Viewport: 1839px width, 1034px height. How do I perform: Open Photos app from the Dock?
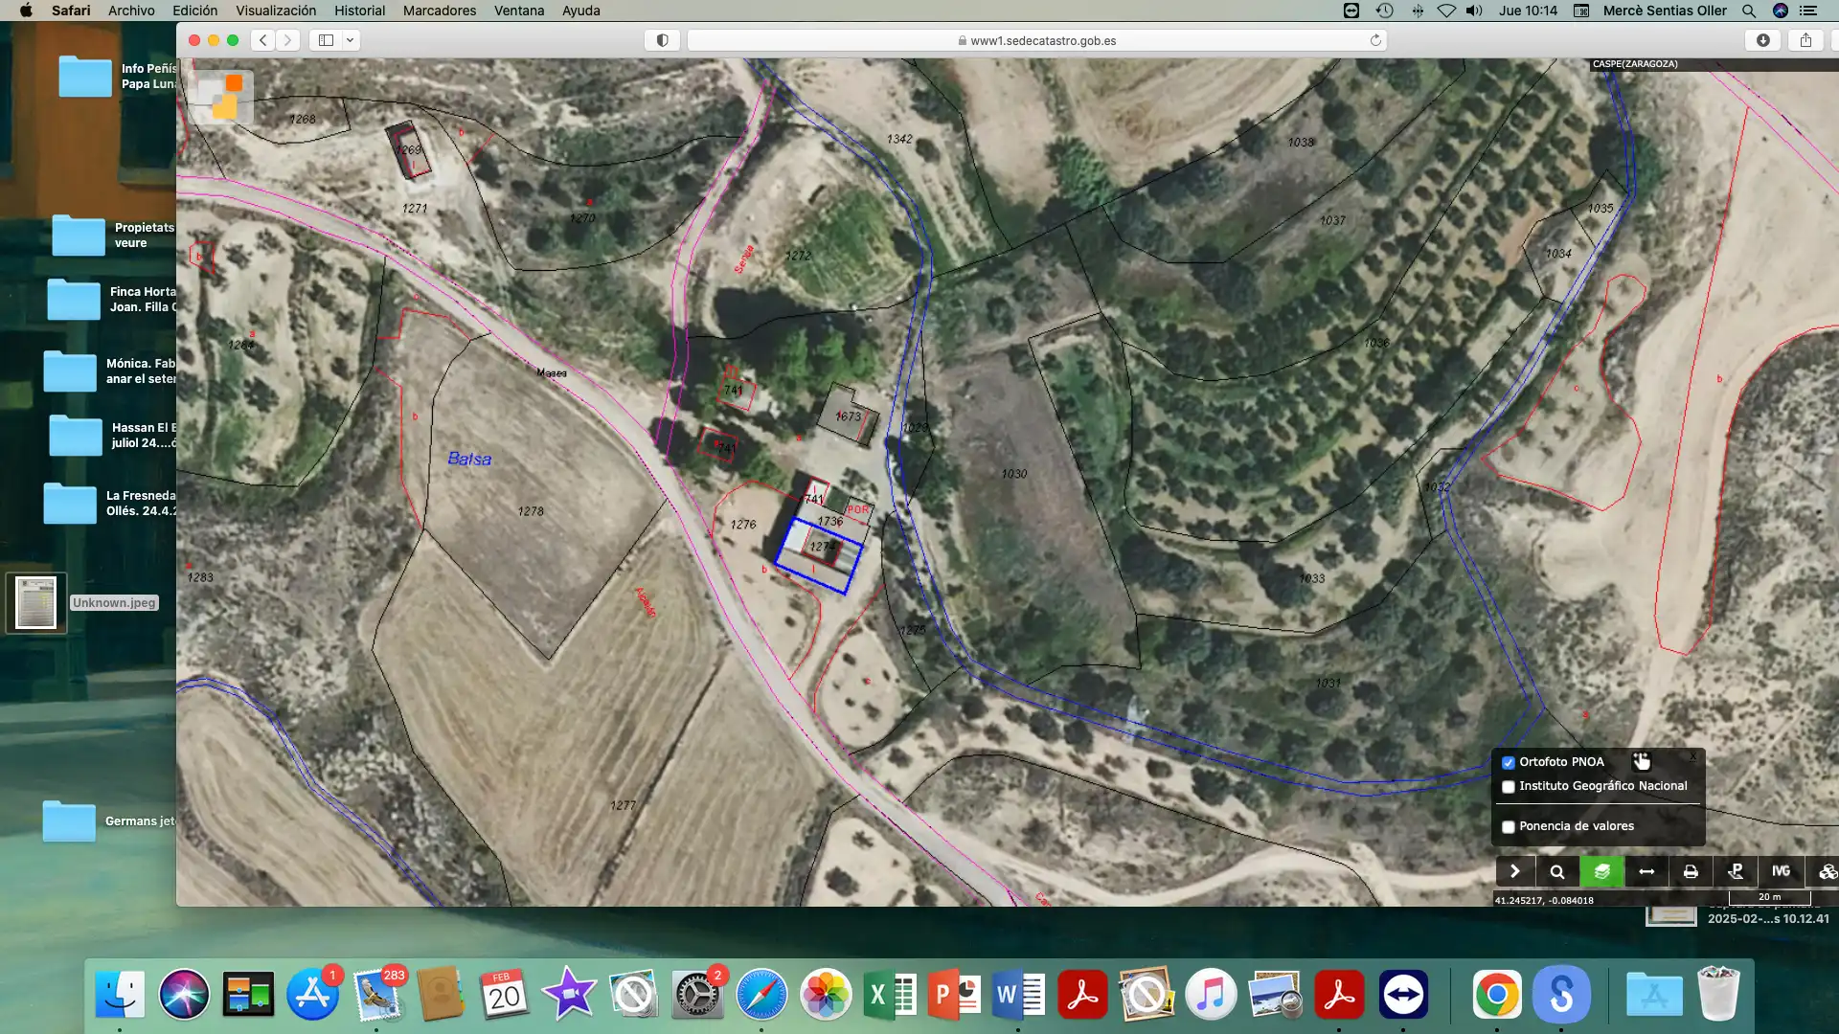826,995
